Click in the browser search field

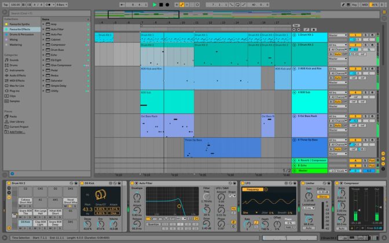(x=50, y=13)
